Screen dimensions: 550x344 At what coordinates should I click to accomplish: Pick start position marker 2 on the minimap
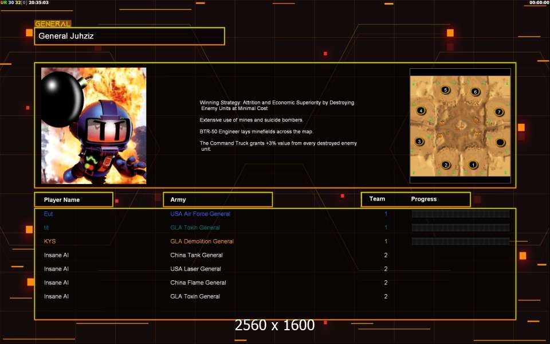tap(446, 165)
